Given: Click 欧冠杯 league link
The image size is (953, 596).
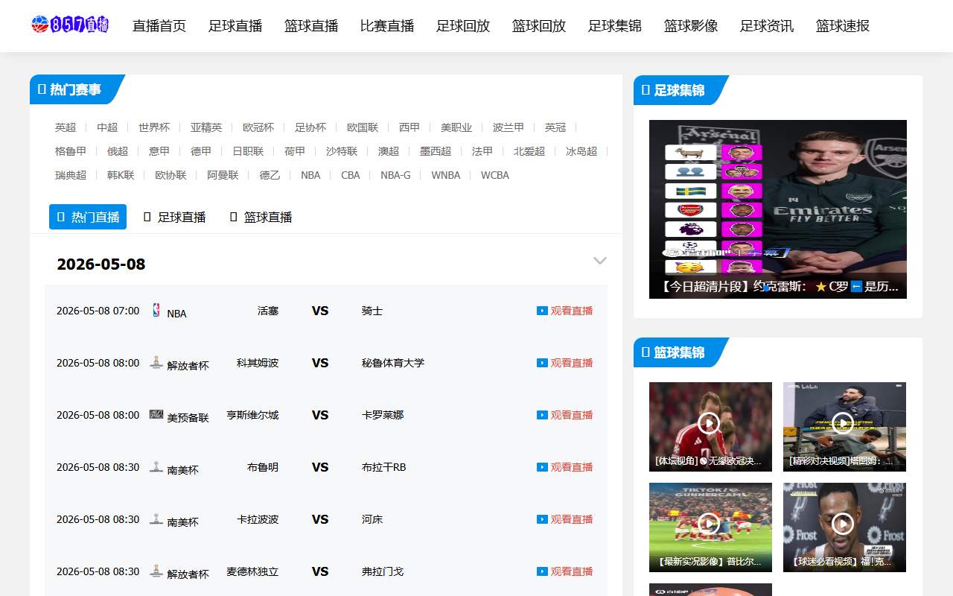Looking at the screenshot, I should (x=258, y=127).
